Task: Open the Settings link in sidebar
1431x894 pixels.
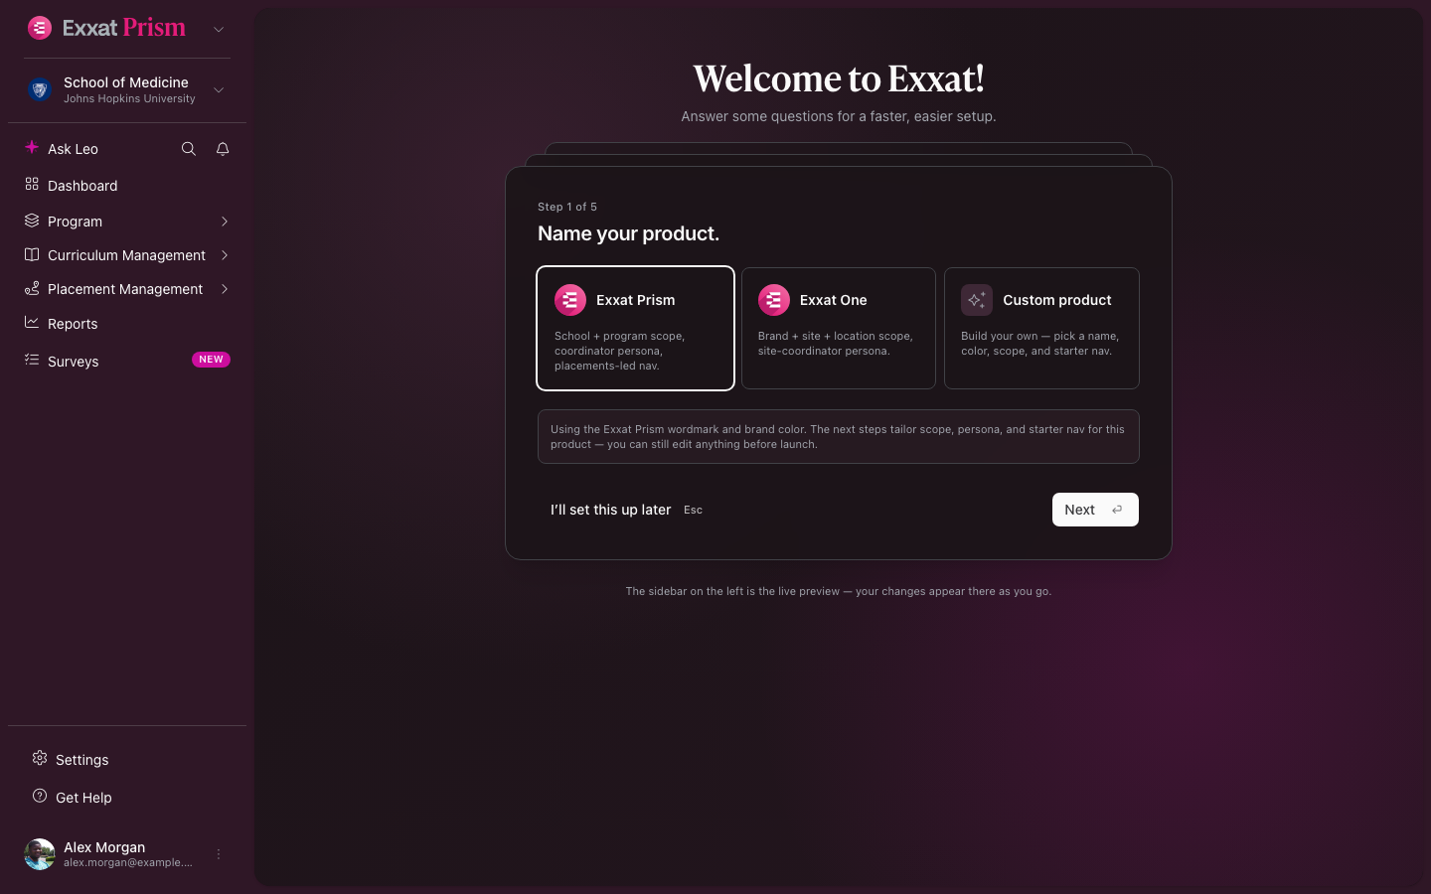Action: click(81, 760)
